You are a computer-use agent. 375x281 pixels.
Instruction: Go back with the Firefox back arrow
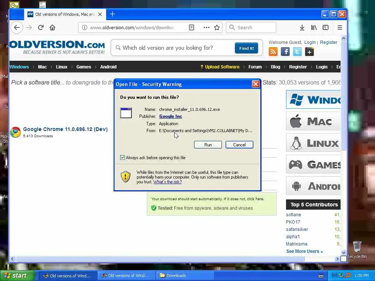(x=17, y=27)
